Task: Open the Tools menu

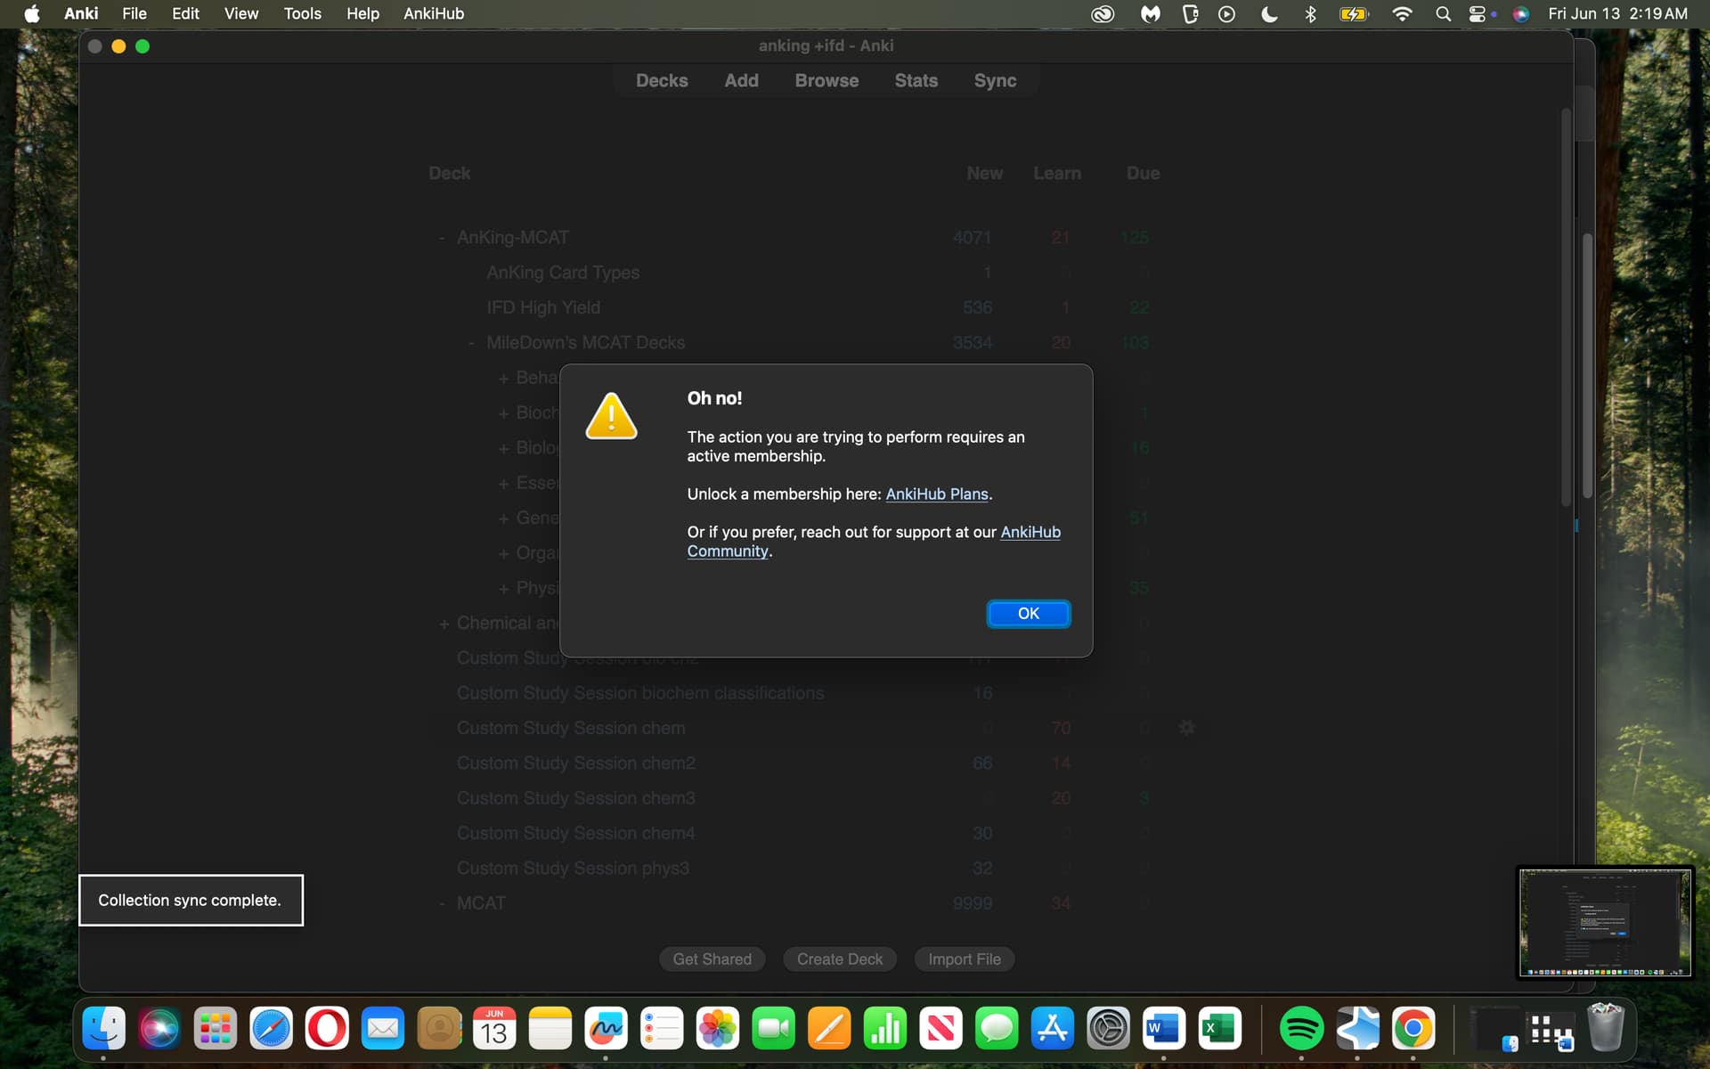Action: click(302, 13)
